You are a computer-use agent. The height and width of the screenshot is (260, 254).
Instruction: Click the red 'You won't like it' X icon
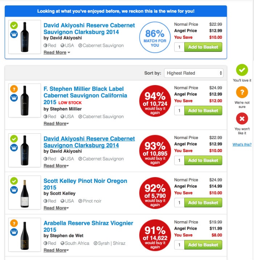coord(242,119)
